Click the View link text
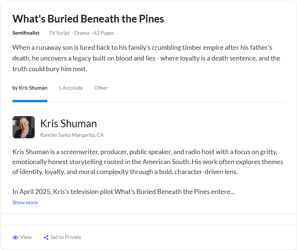The width and height of the screenshot is (297, 250). tap(26, 237)
